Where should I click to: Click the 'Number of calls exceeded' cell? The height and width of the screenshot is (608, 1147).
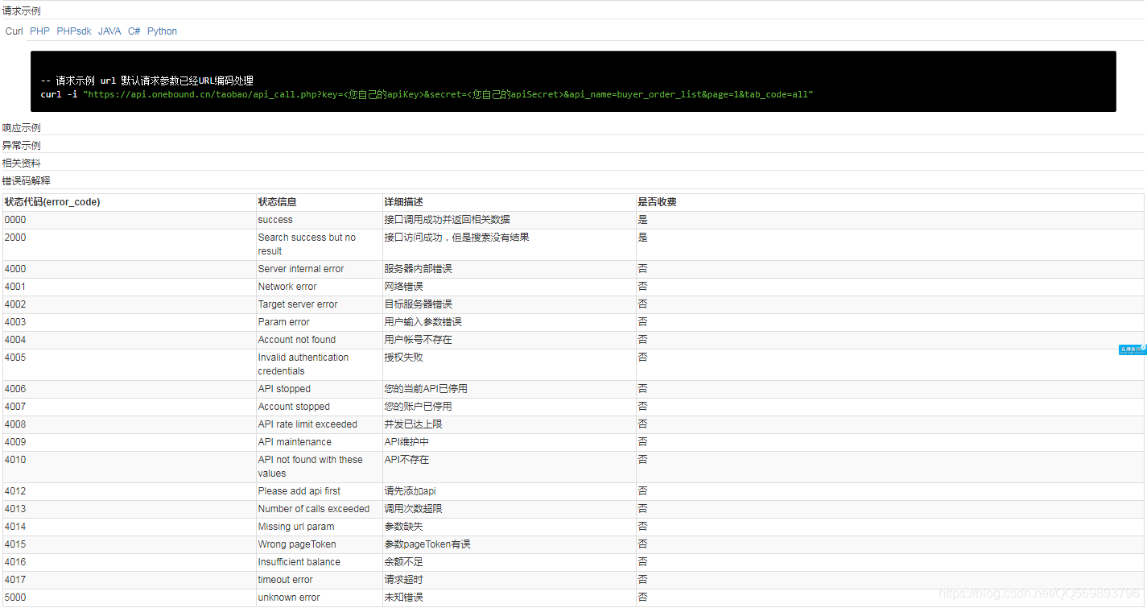(x=319, y=509)
